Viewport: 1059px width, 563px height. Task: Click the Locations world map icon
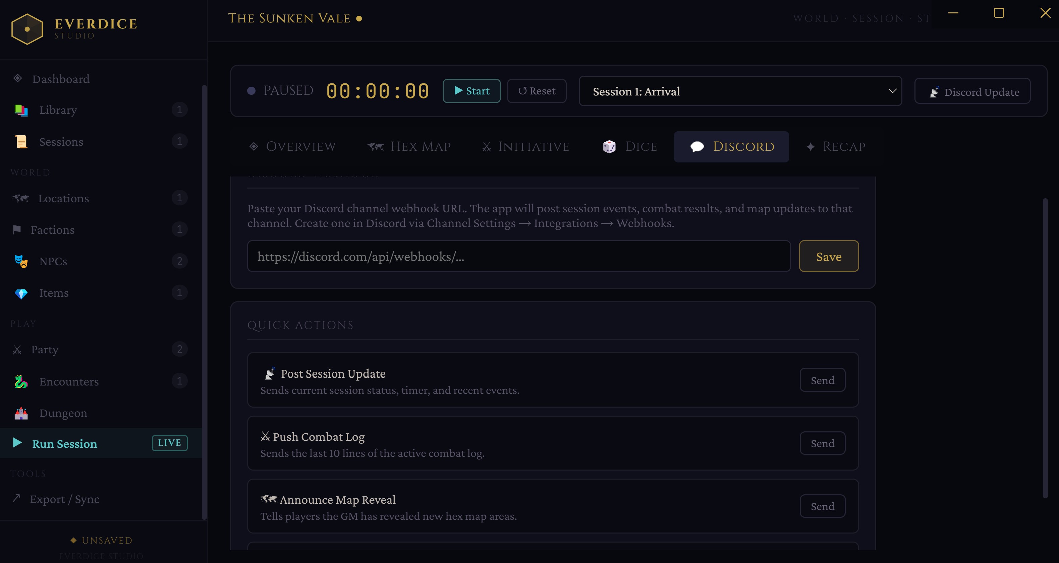20,198
